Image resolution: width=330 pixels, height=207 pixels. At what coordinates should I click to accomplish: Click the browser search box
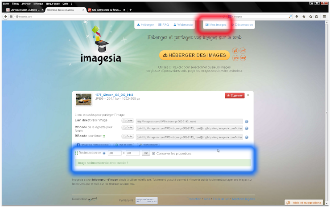[260, 16]
